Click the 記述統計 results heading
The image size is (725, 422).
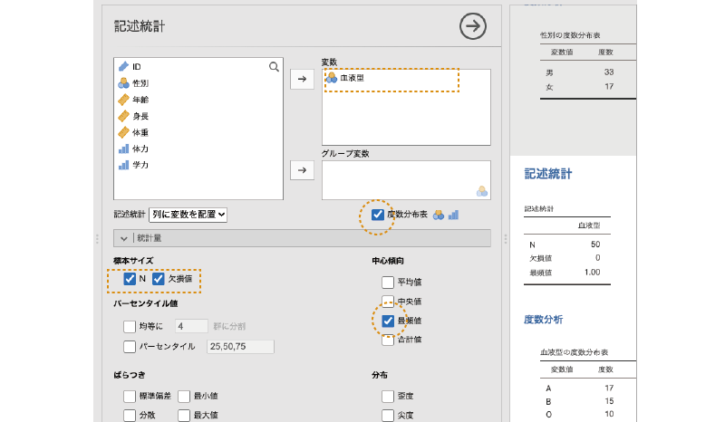coord(547,173)
